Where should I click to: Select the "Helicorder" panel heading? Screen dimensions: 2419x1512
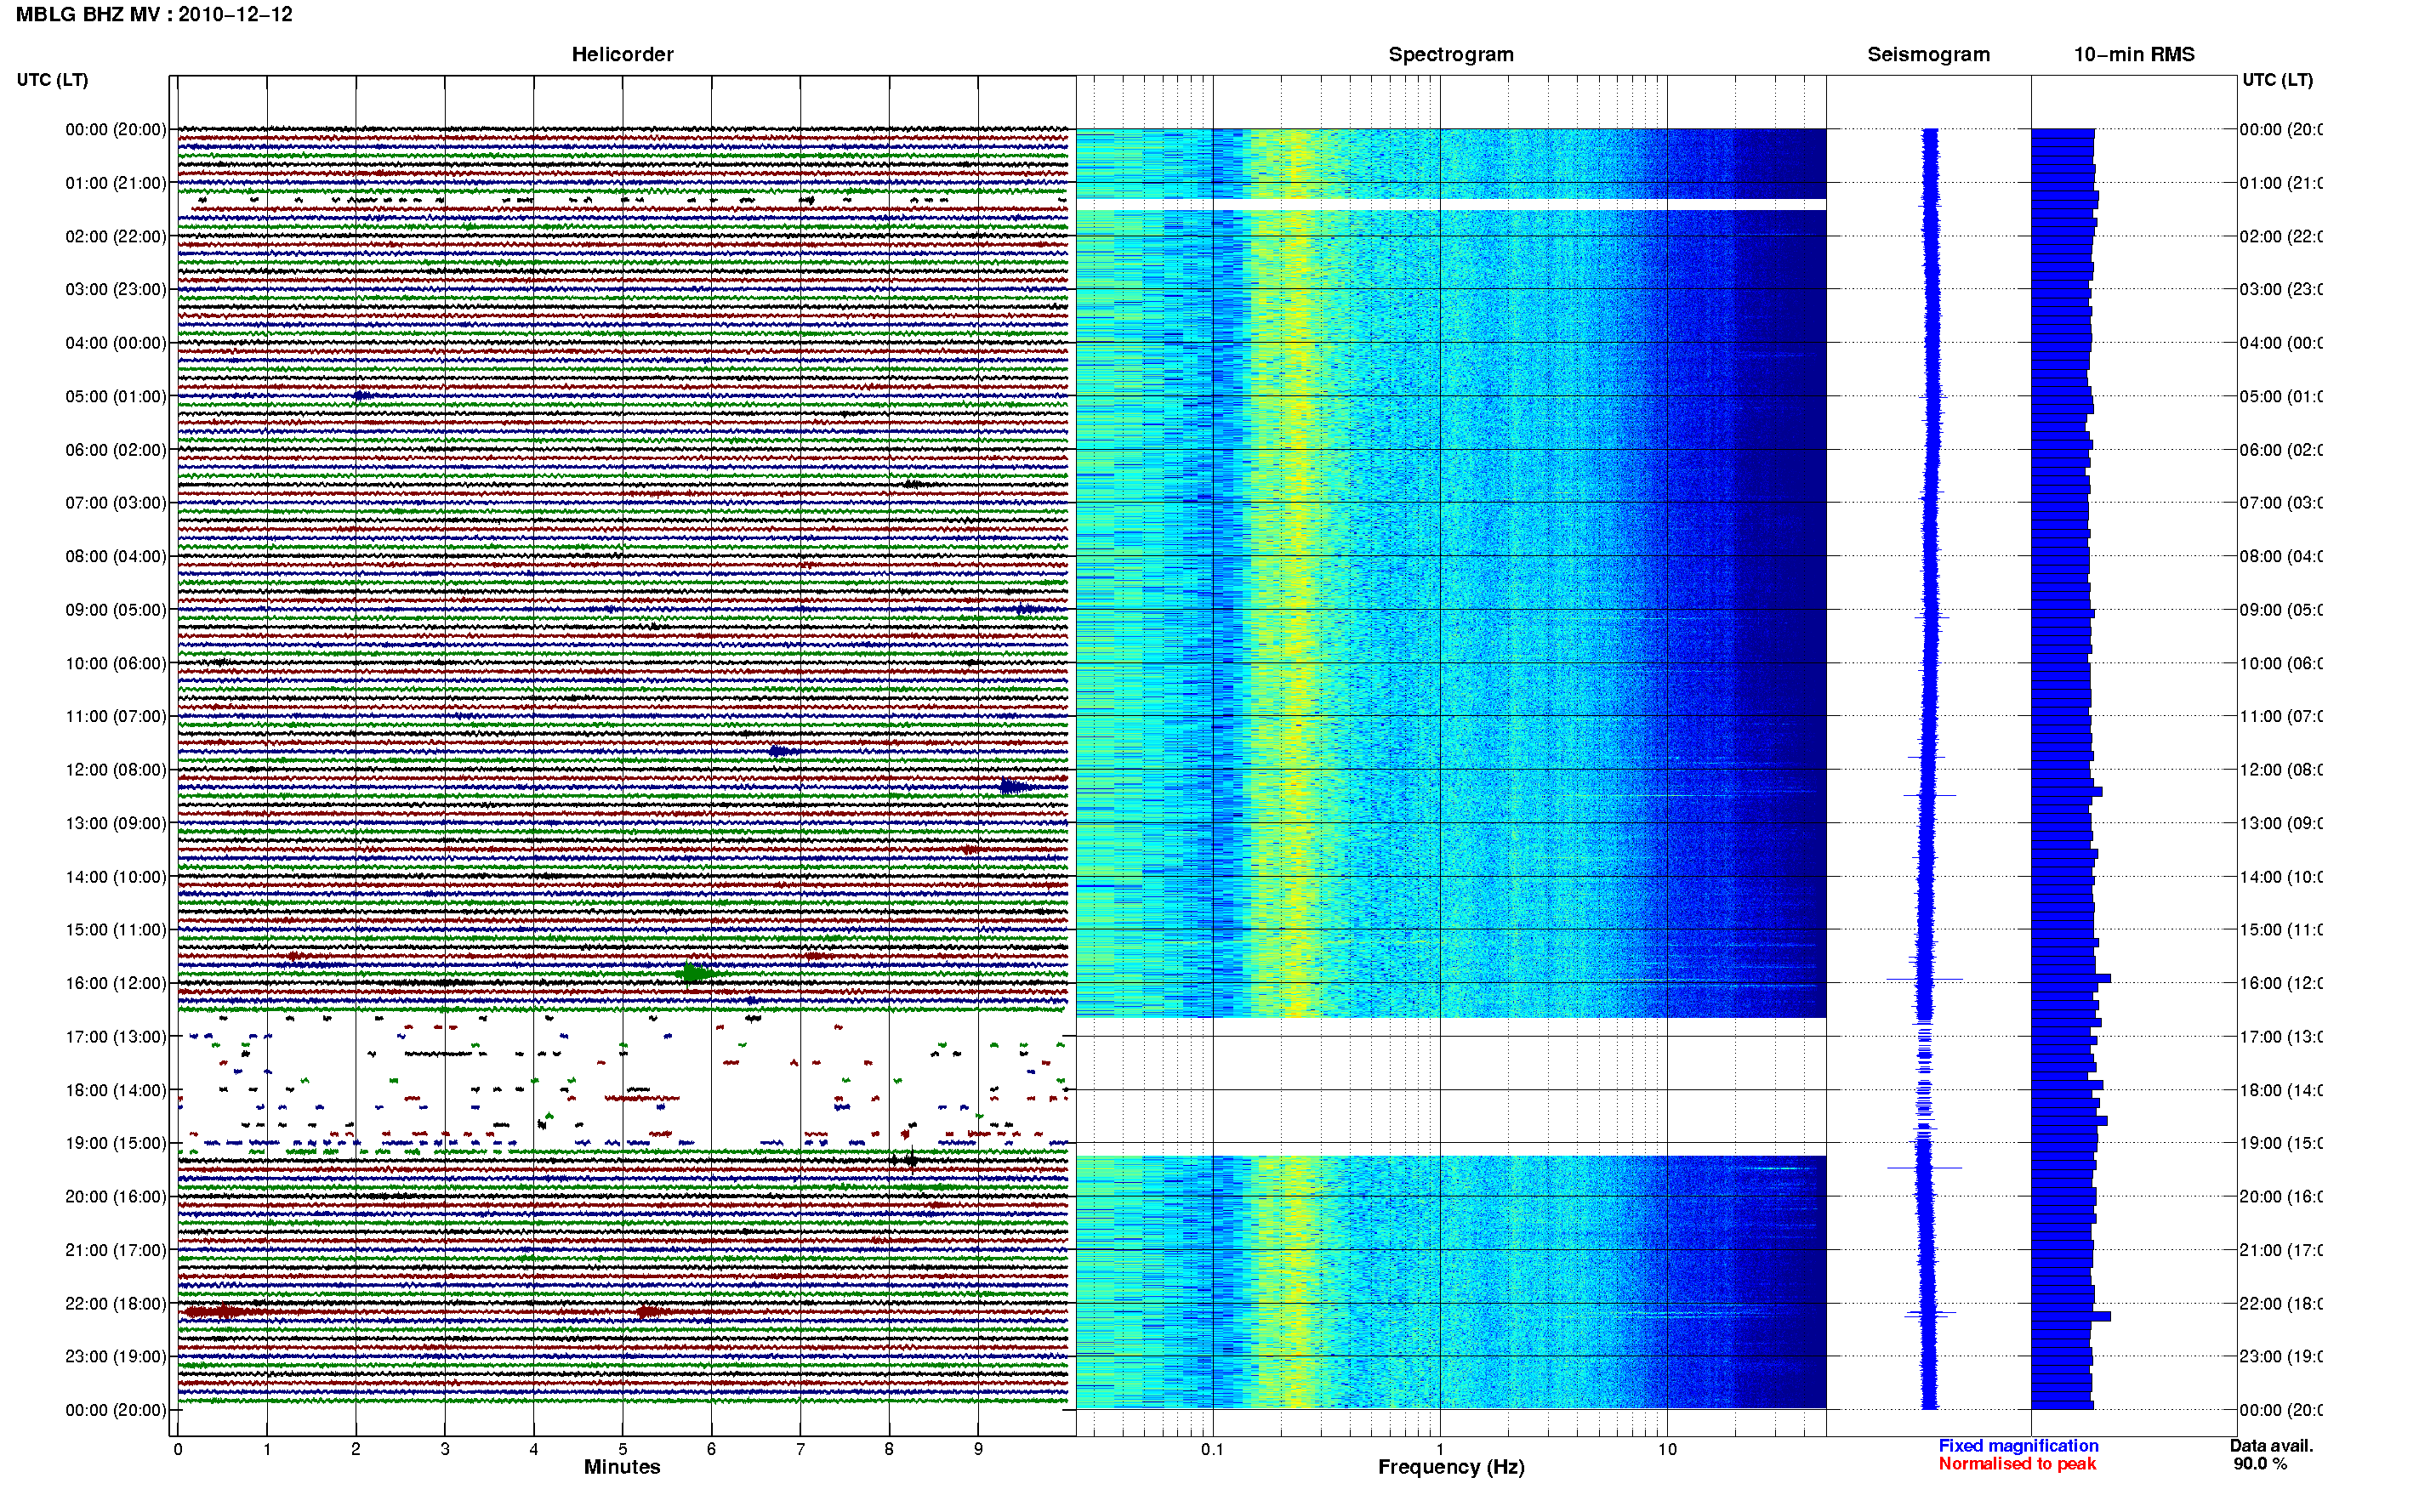coord(622,55)
